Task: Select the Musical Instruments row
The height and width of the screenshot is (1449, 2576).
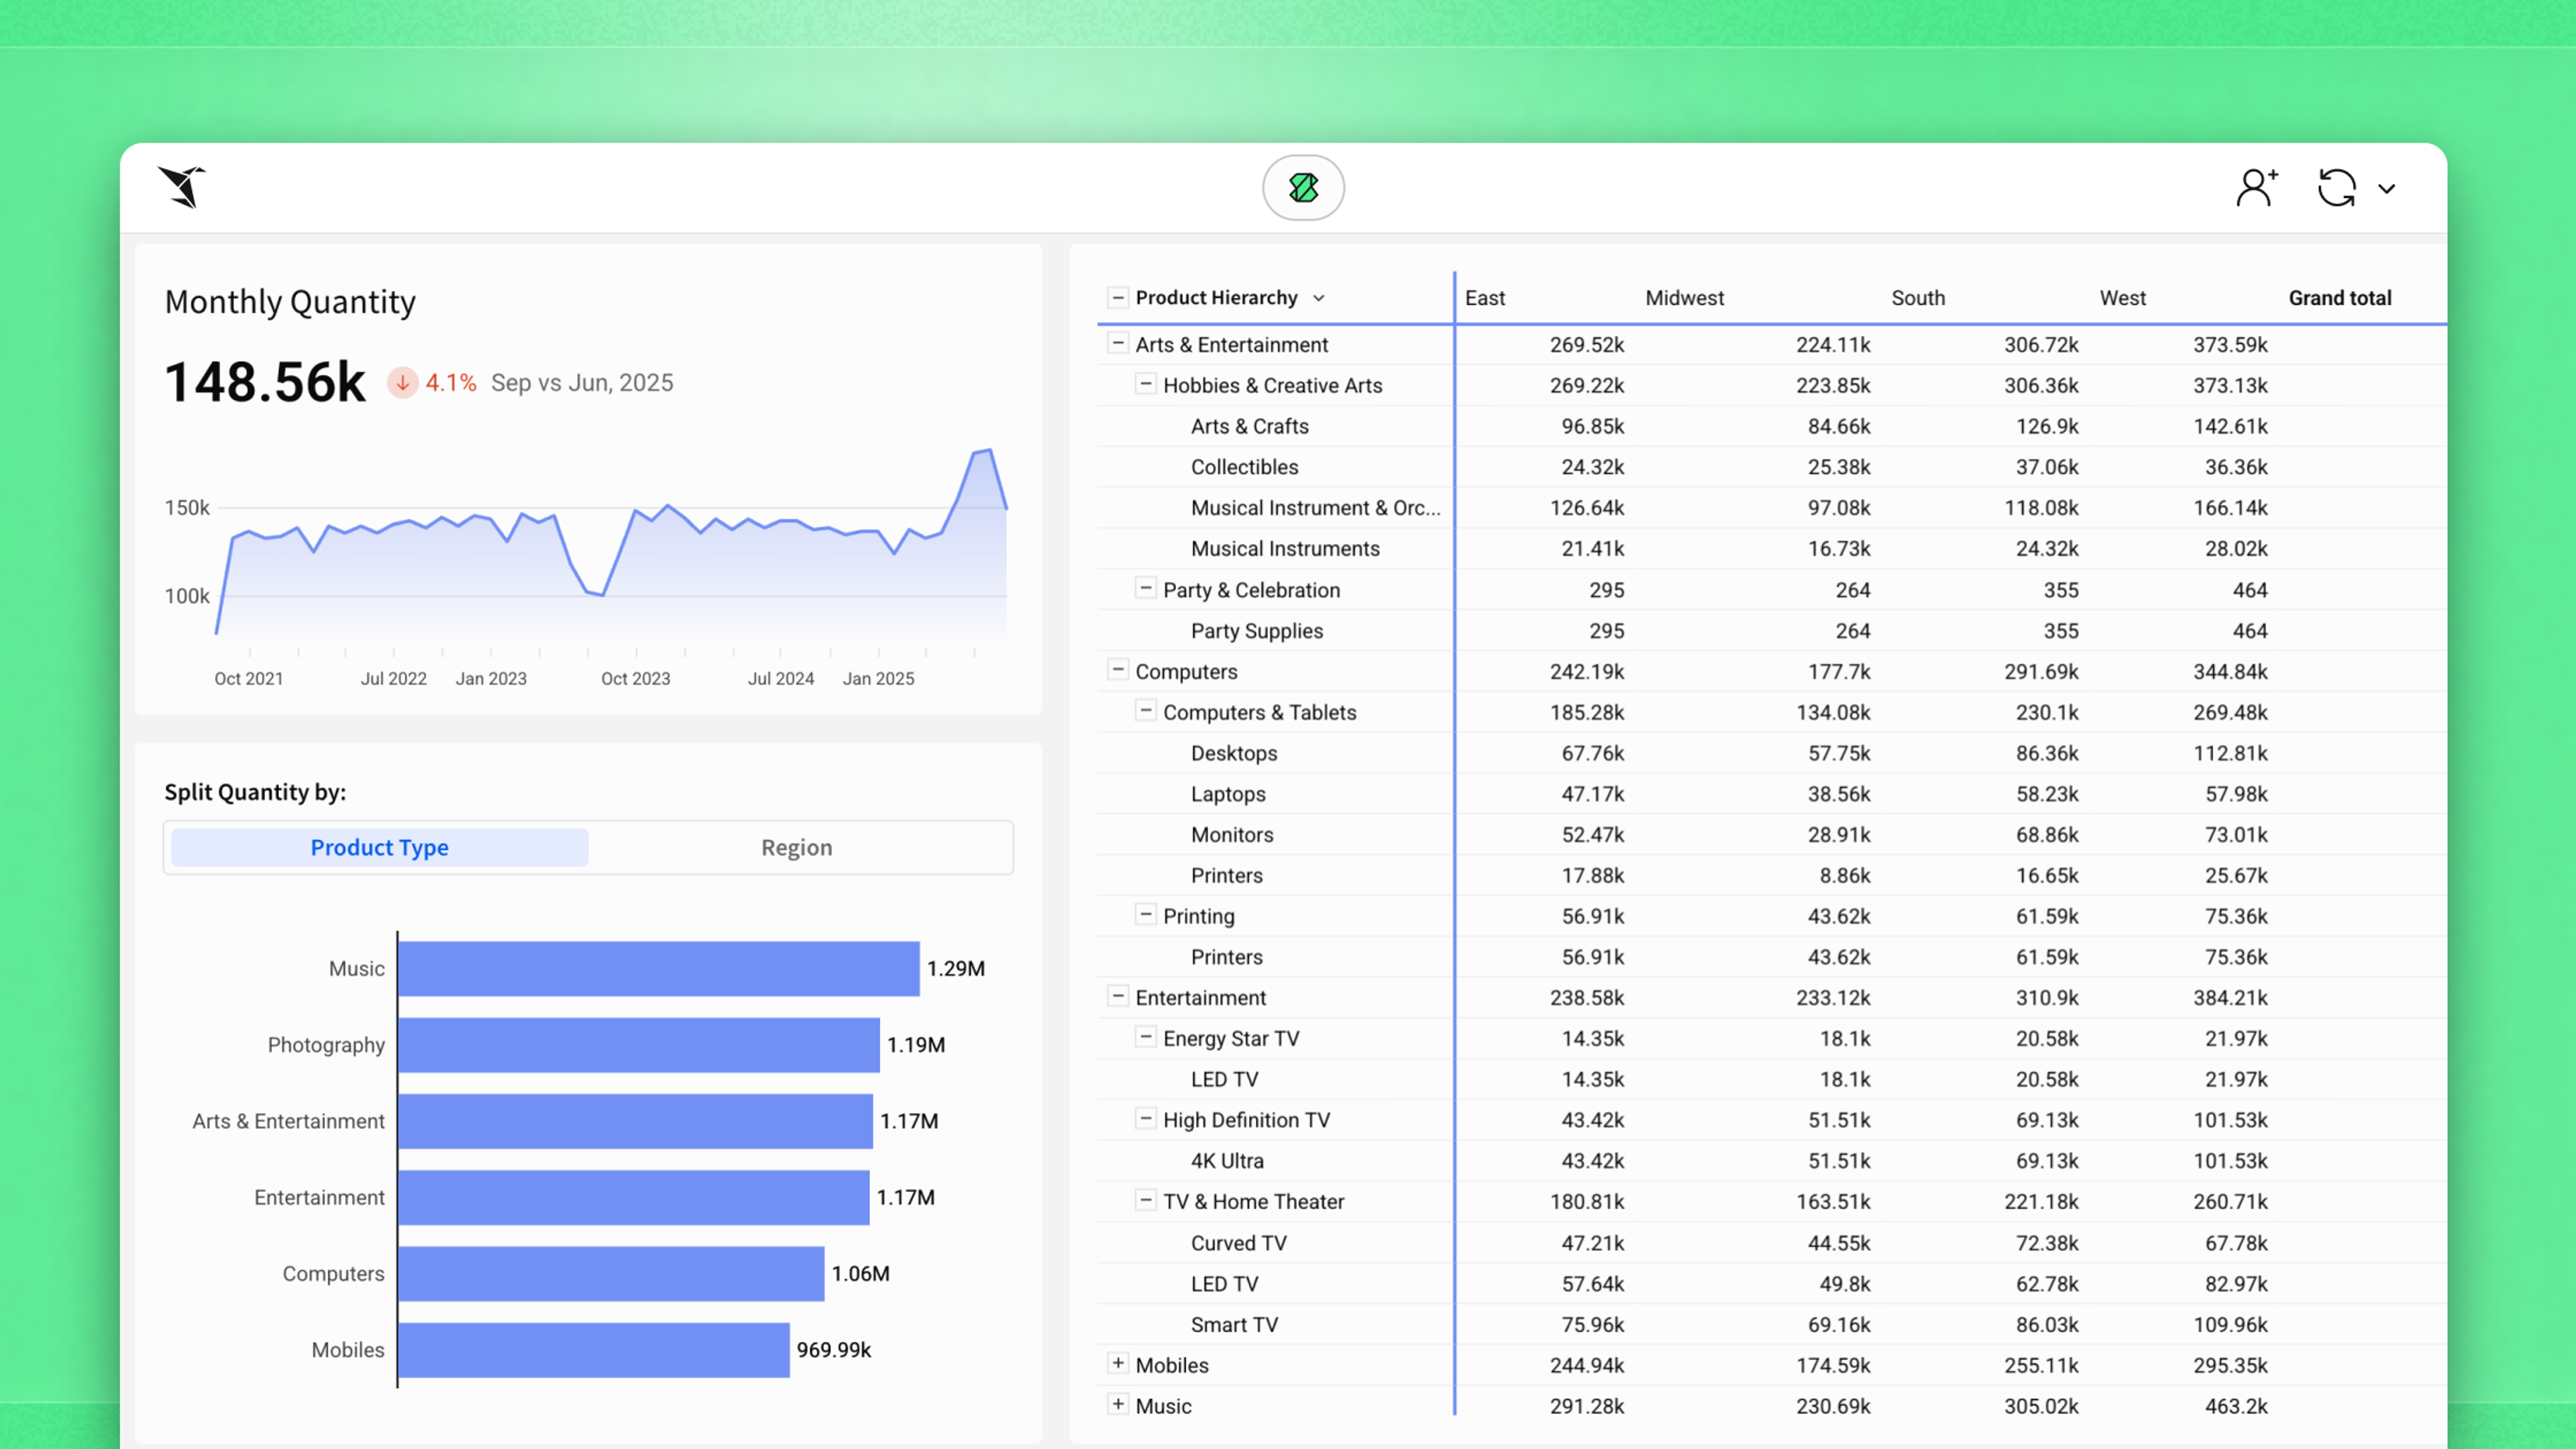Action: 1285,548
